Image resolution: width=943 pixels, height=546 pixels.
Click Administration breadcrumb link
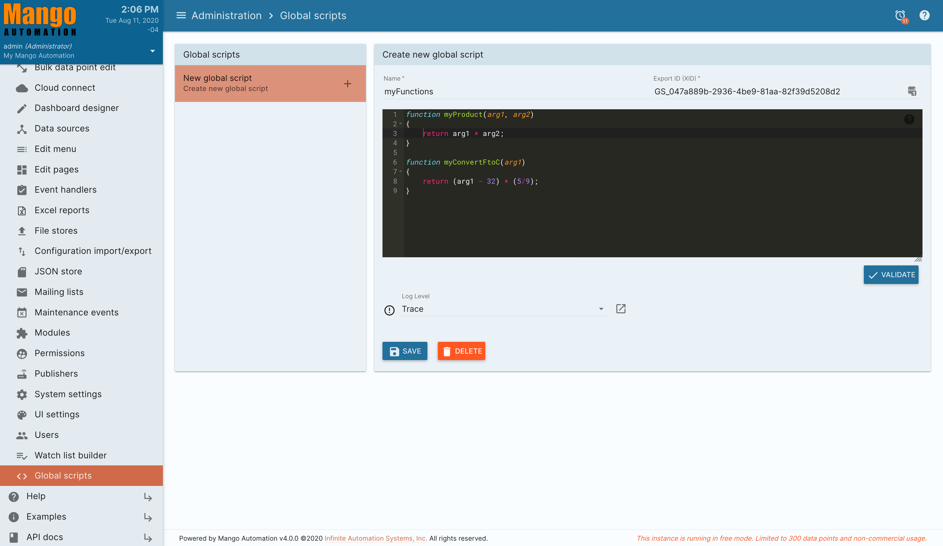tap(226, 15)
